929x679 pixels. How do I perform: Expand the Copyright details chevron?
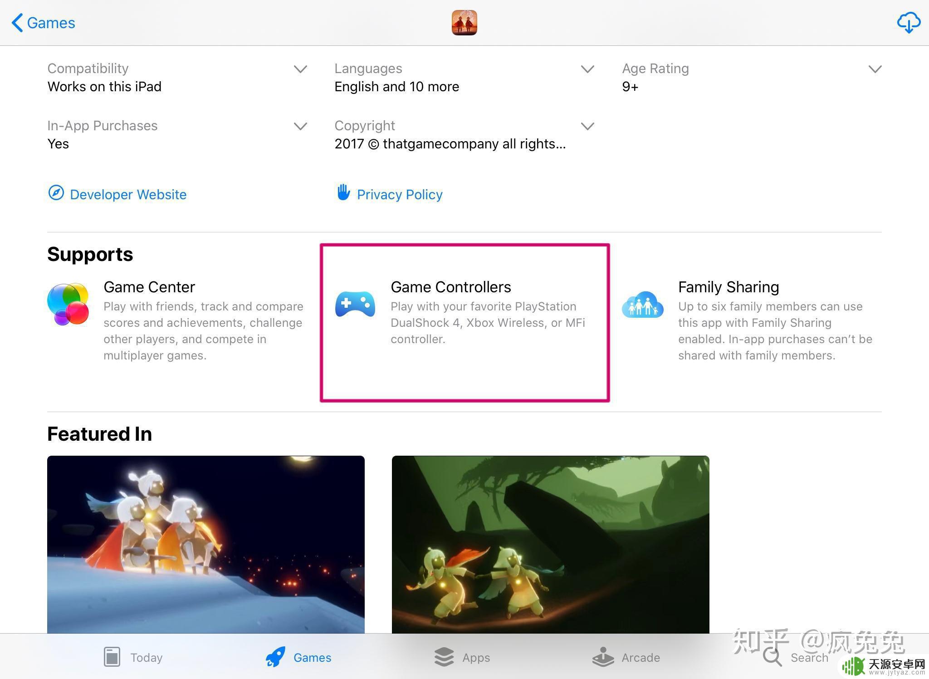[x=587, y=126]
